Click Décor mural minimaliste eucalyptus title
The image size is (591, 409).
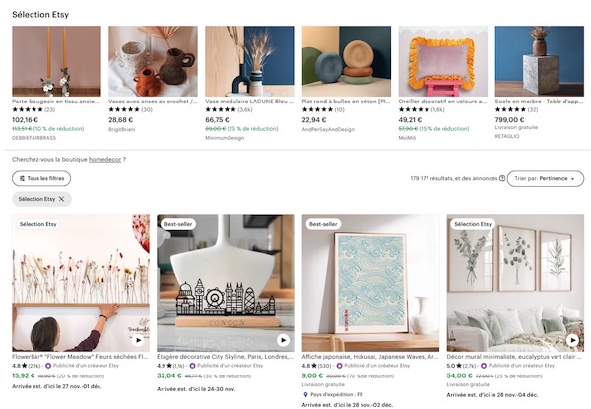pos(514,355)
